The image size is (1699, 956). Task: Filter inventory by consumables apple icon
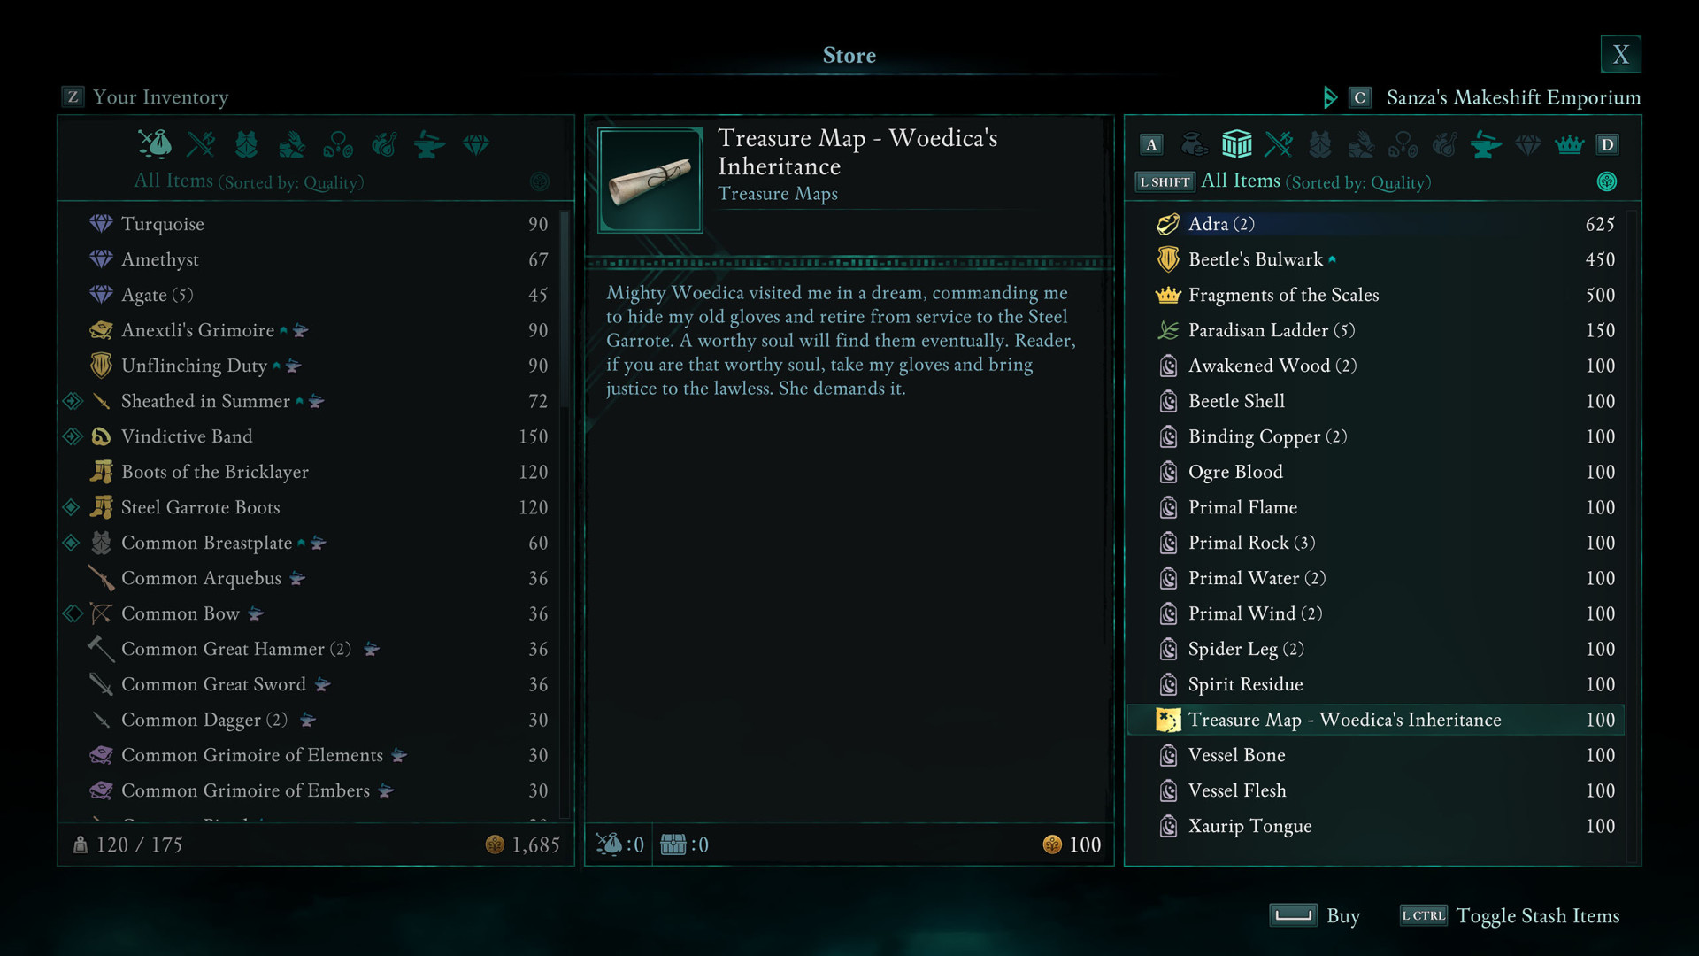pos(383,143)
